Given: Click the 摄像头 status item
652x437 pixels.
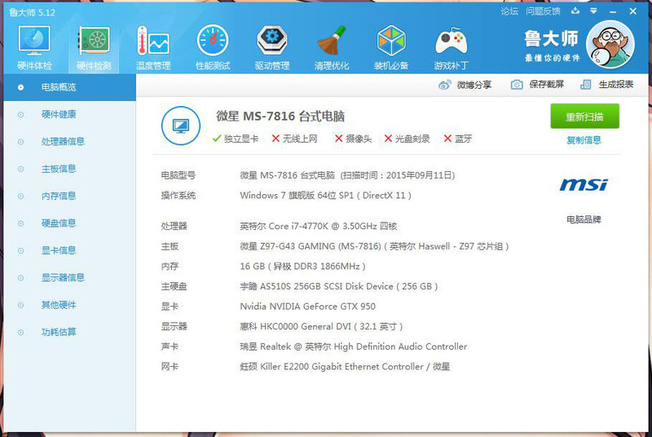Looking at the screenshot, I should pyautogui.click(x=353, y=139).
